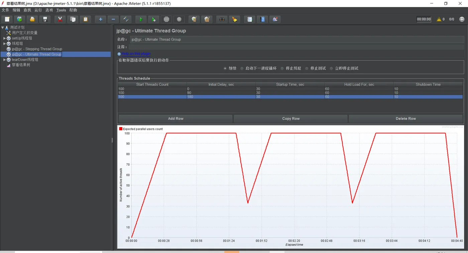Open the Templates icon in toolbar
Image resolution: width=468 pixels, height=253 pixels.
[x=19, y=19]
